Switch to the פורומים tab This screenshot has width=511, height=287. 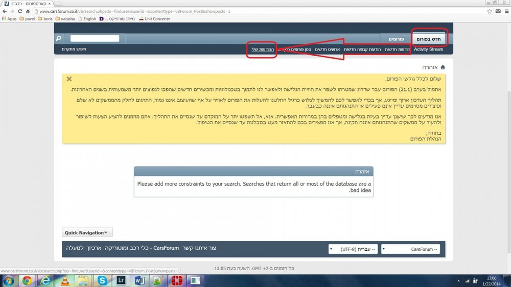pos(396,39)
